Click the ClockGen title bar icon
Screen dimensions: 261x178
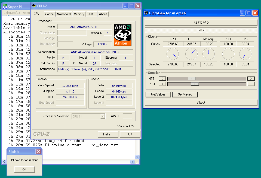point(146,13)
